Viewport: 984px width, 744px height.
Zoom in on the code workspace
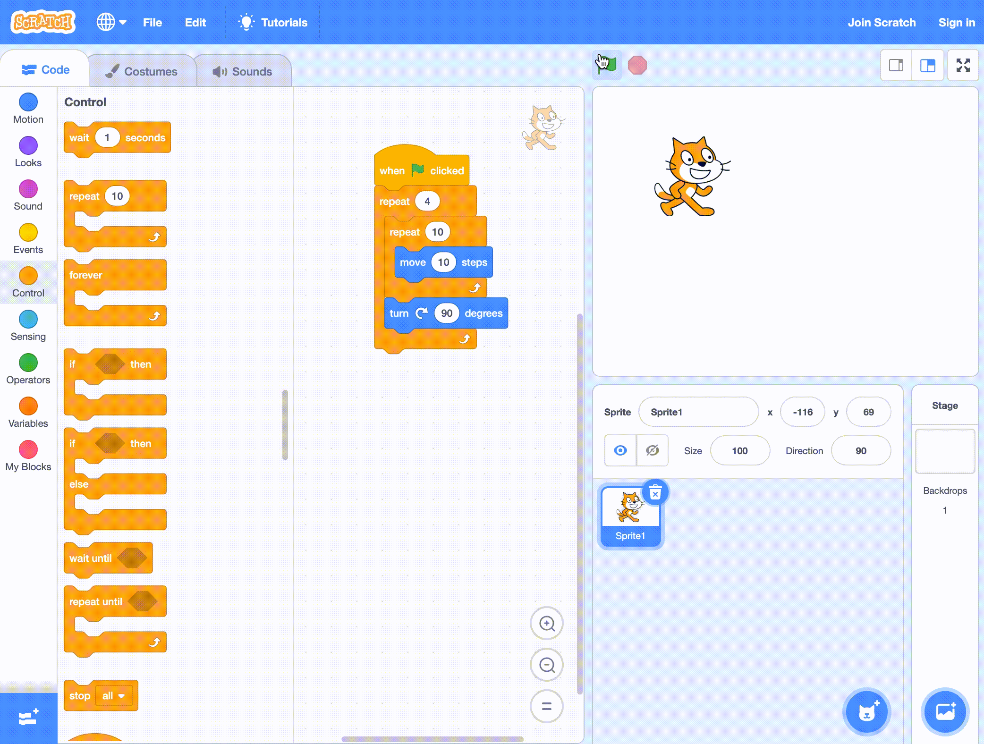[x=547, y=624]
